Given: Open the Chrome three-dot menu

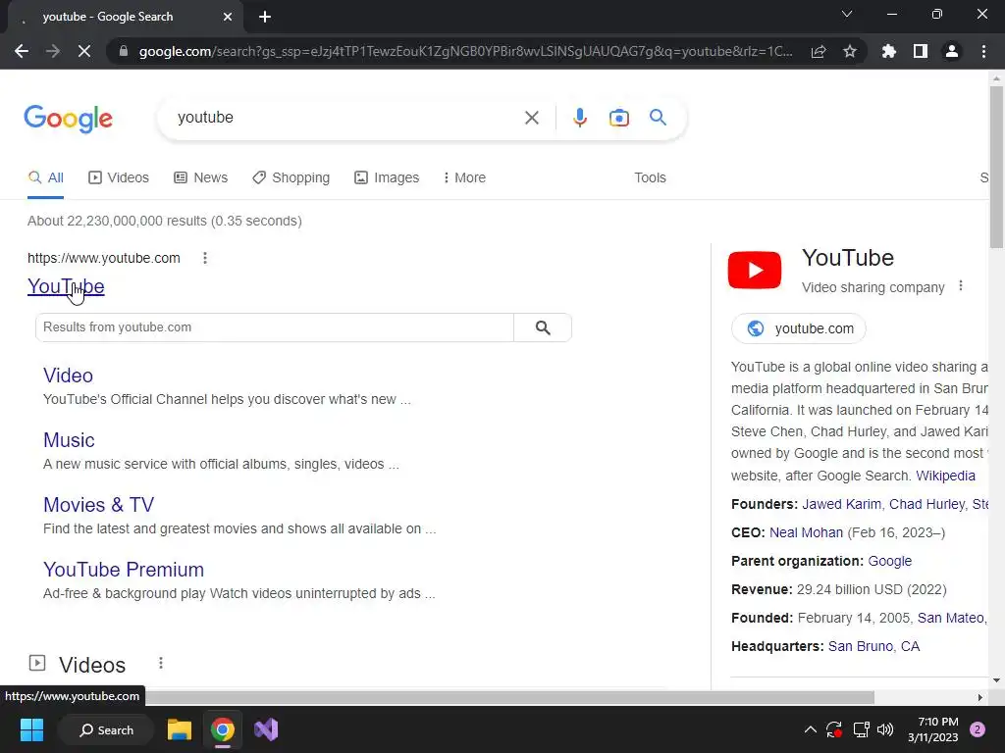Looking at the screenshot, I should point(983,51).
